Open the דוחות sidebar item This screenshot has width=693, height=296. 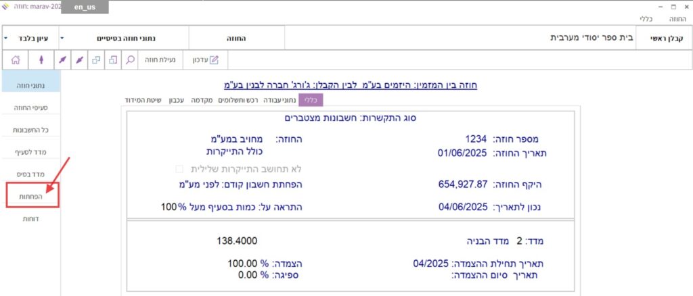click(30, 218)
